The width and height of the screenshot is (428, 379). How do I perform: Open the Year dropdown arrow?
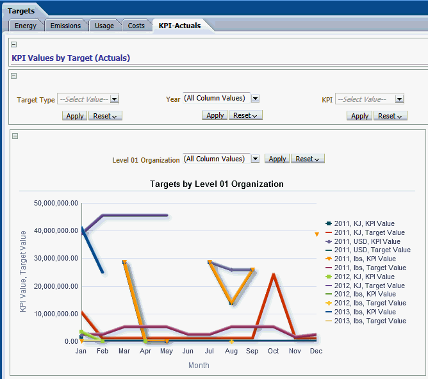(x=255, y=99)
